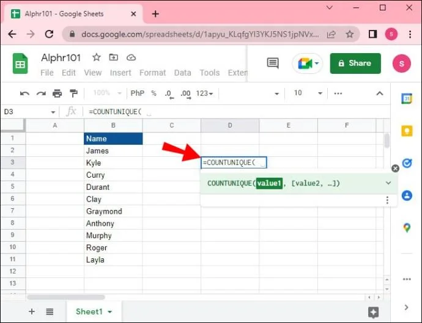Image resolution: width=422 pixels, height=323 pixels.
Task: Click the document title Alphr101
Action: [x=61, y=57]
